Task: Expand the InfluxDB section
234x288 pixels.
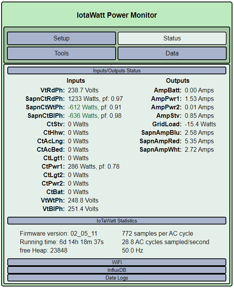Action: point(117,270)
